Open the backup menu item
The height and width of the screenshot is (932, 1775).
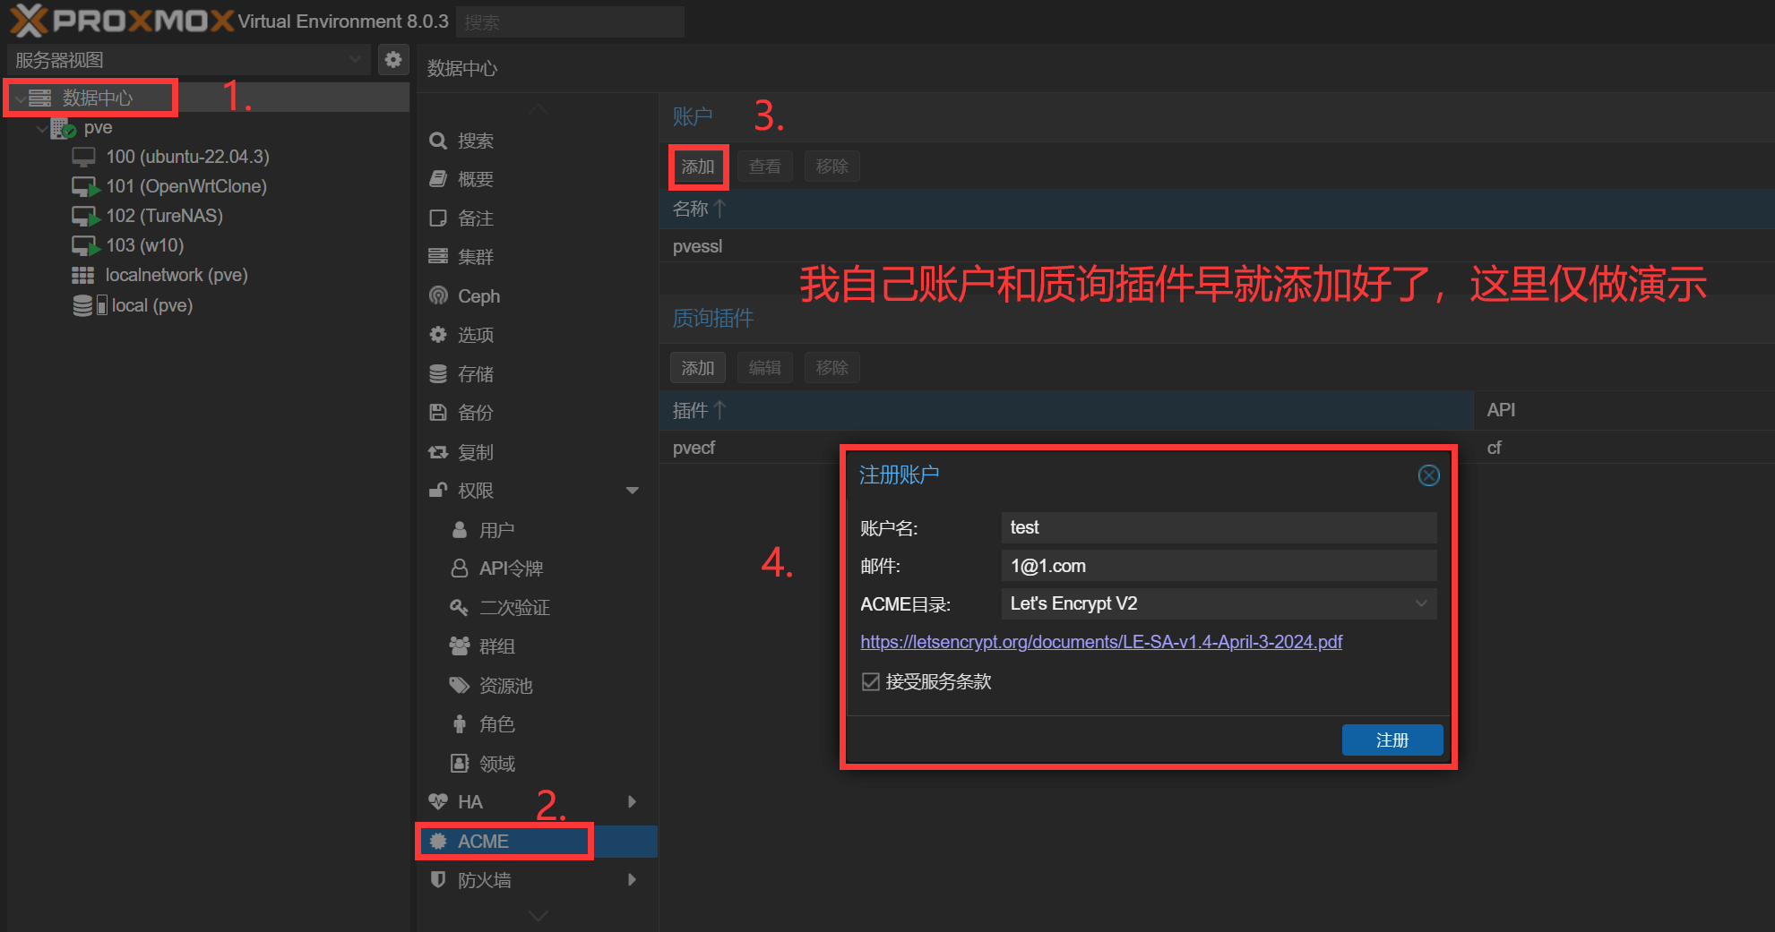[475, 413]
